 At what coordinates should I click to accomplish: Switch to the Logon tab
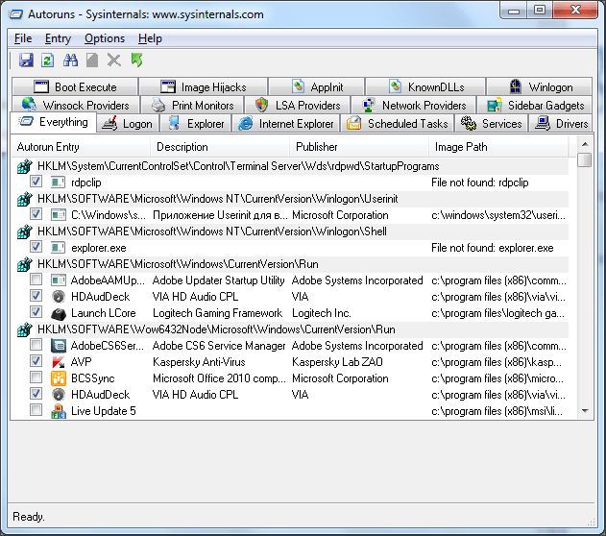point(127,124)
